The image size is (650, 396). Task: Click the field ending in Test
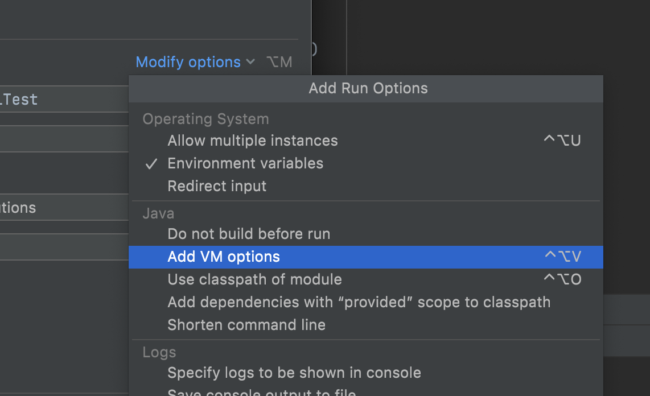pyautogui.click(x=64, y=99)
